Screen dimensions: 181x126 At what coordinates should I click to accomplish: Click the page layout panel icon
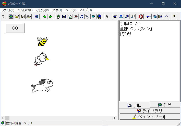click(37, 17)
